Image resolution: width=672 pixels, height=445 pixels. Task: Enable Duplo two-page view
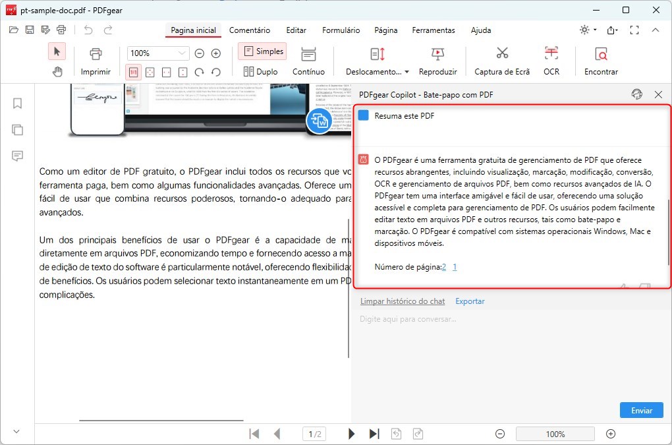click(261, 72)
